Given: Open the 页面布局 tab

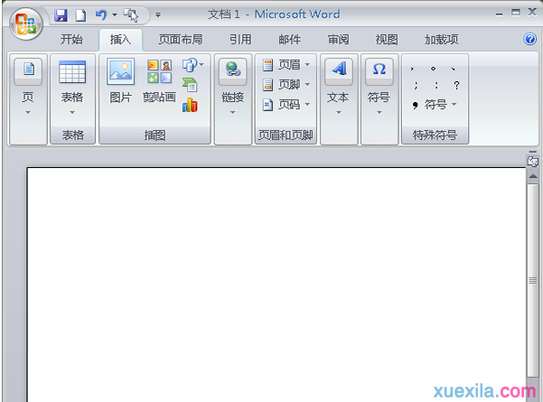Looking at the screenshot, I should click(x=181, y=40).
